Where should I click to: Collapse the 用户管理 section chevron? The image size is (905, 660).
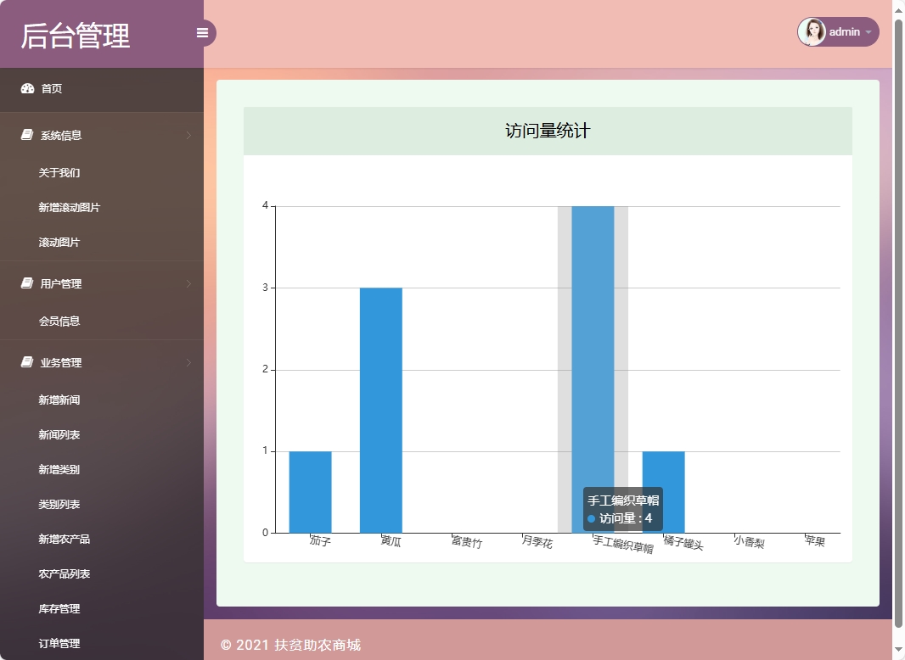pyautogui.click(x=188, y=283)
